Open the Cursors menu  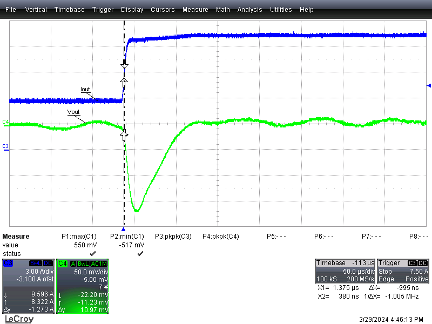click(x=163, y=10)
